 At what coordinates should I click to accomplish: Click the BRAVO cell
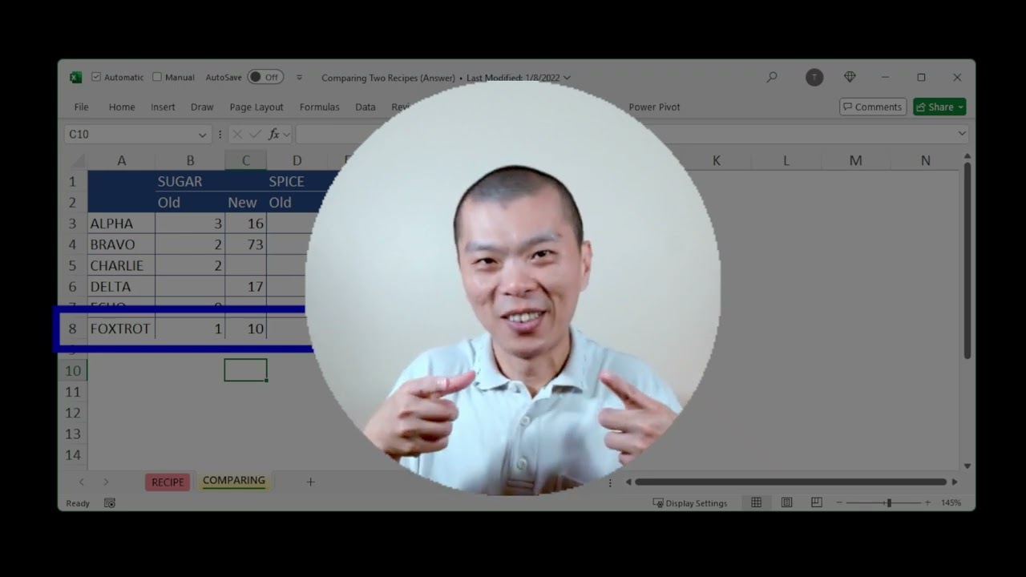pos(121,244)
